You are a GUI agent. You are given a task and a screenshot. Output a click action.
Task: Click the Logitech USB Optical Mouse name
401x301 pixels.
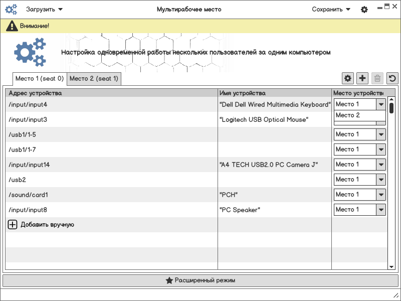pyautogui.click(x=264, y=119)
